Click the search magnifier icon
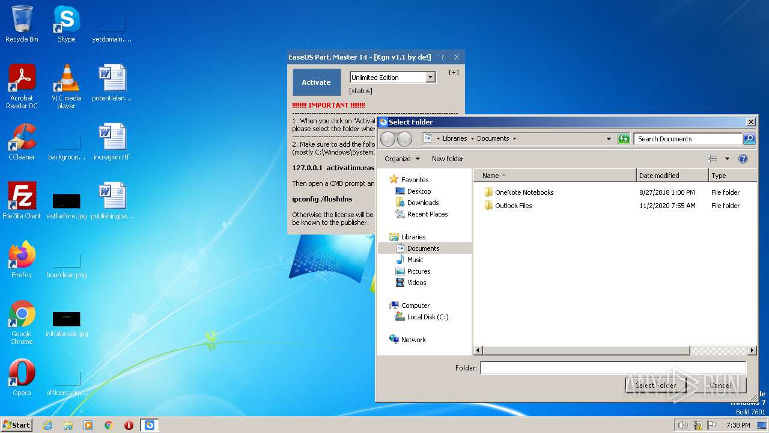 (749, 139)
